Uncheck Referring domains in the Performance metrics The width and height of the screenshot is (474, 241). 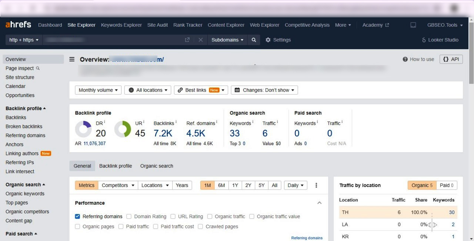point(77,216)
